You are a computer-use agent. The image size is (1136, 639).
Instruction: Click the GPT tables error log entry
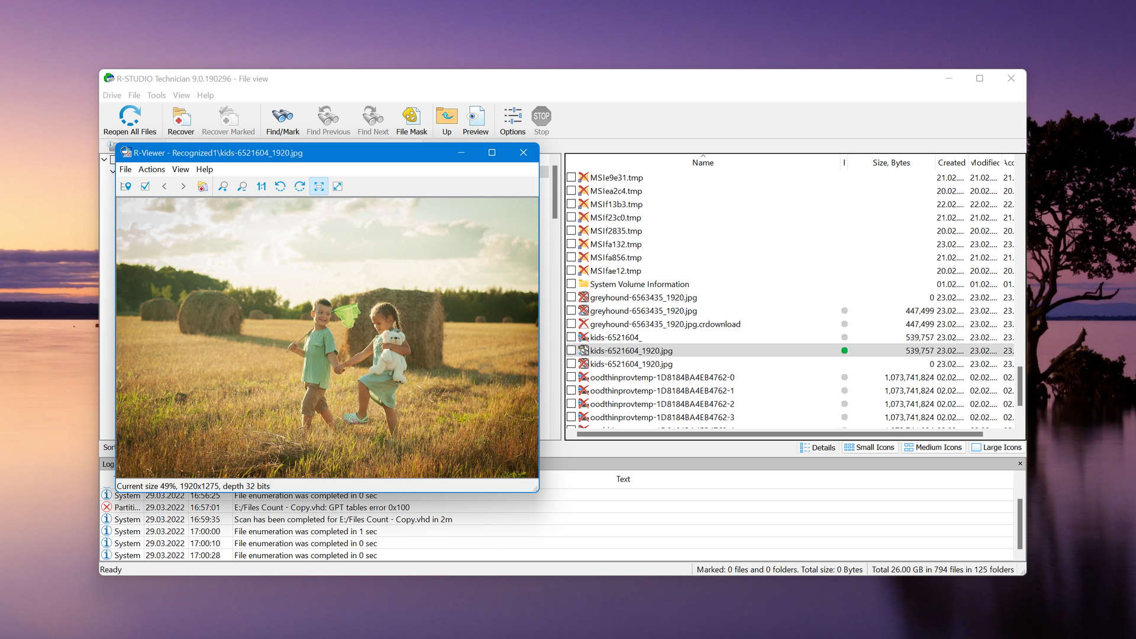(556, 507)
